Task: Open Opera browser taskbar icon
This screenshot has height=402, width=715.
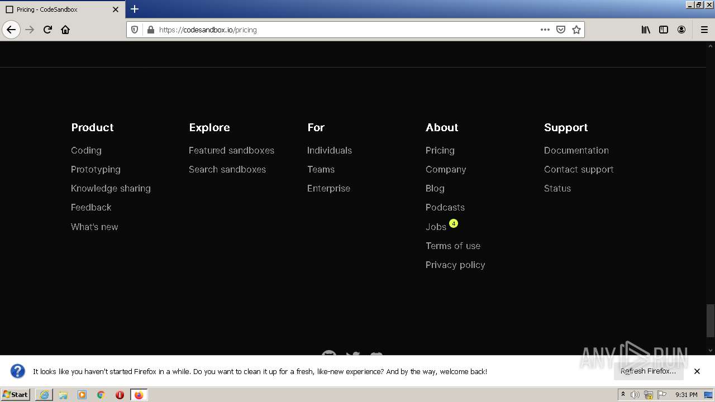Action: tap(120, 395)
